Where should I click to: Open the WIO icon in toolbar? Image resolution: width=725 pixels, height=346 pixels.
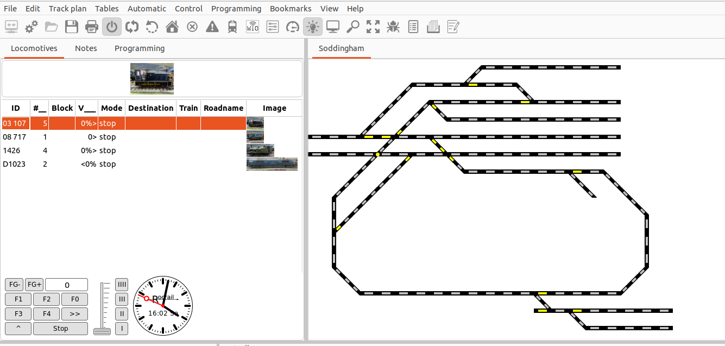[253, 27]
